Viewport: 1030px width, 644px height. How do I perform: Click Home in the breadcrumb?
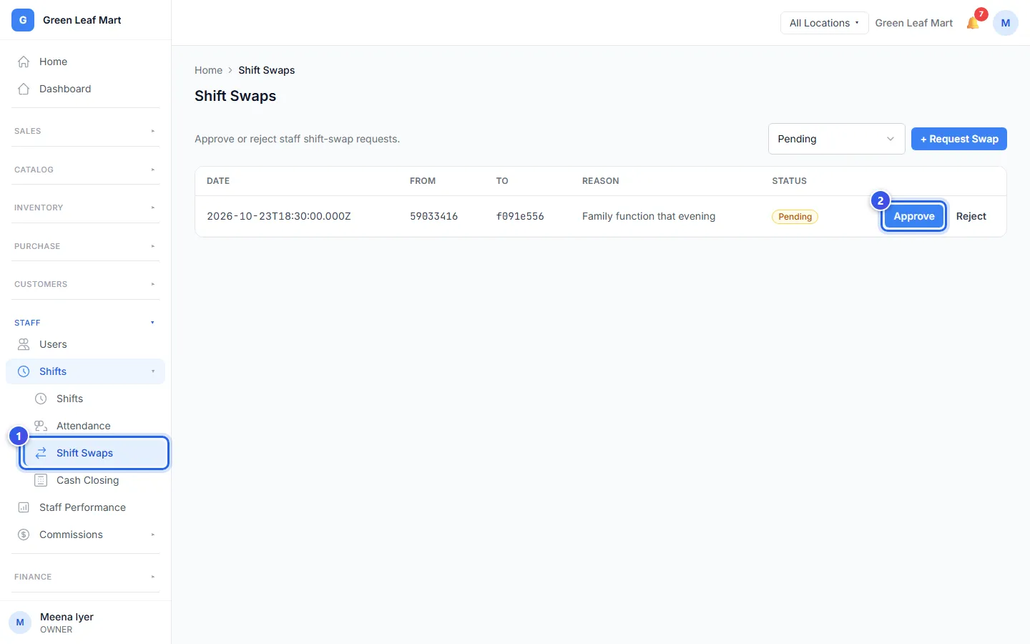click(x=208, y=70)
